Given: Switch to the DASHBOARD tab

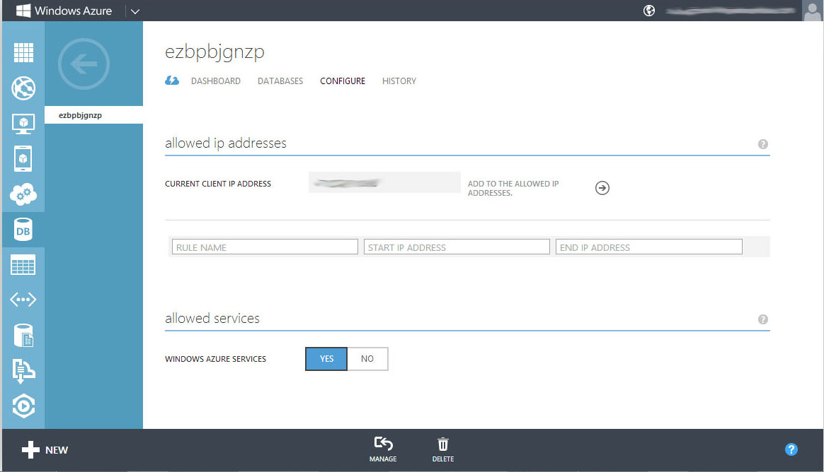Looking at the screenshot, I should 215,81.
